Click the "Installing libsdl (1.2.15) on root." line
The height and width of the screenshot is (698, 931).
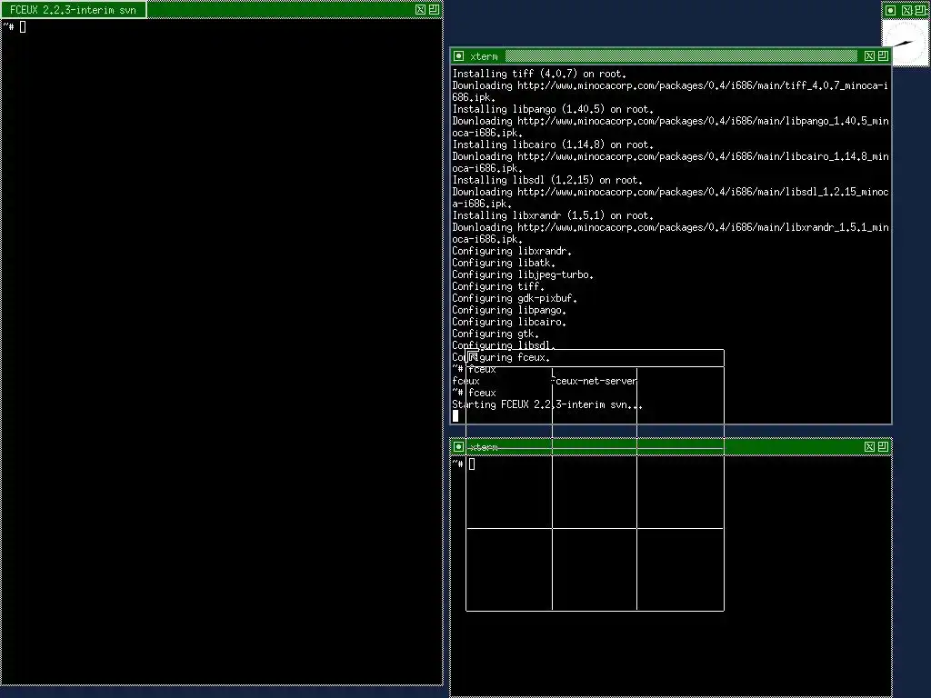(547, 180)
